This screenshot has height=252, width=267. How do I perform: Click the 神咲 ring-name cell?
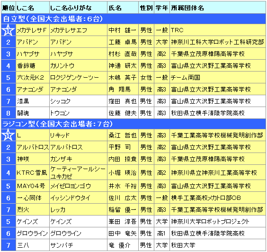tap(32, 159)
